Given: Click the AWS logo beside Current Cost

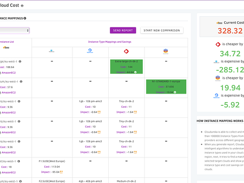Looking at the screenshot, I should (x=219, y=23).
